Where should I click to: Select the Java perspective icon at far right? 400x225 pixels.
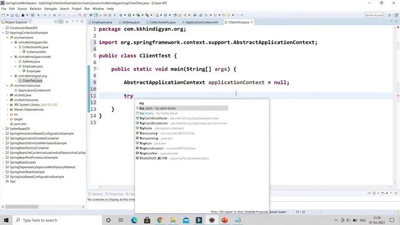(x=396, y=15)
